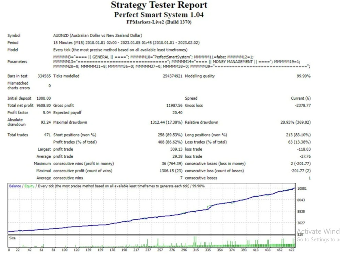The image size is (340, 254).
Task: Click short positions value 258 (89.53%)
Action: coord(170,135)
